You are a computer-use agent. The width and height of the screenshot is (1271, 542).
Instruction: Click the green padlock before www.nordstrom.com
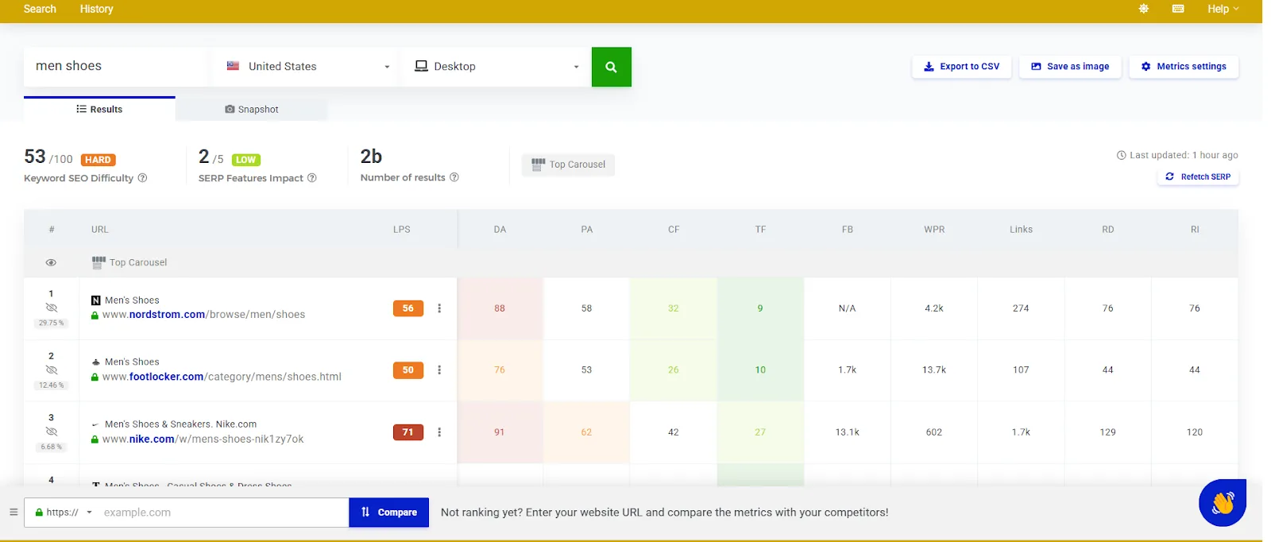95,316
